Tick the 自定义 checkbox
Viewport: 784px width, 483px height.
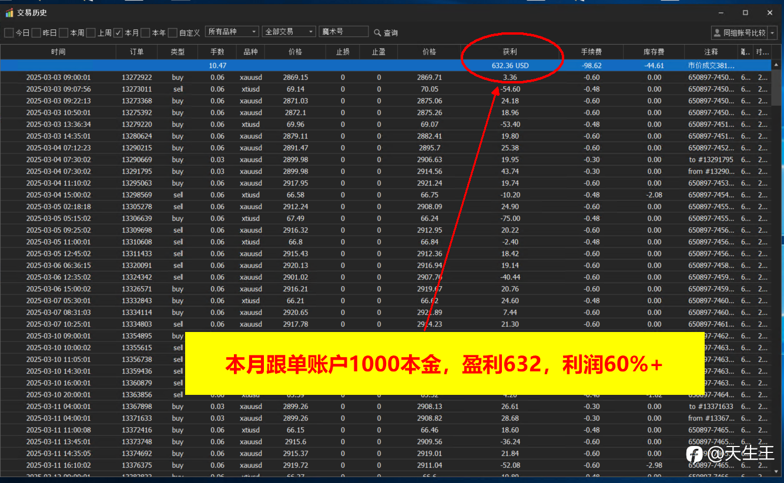pos(173,32)
